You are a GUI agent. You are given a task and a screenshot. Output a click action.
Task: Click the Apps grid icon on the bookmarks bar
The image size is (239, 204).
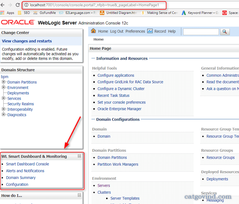[x=3, y=13]
